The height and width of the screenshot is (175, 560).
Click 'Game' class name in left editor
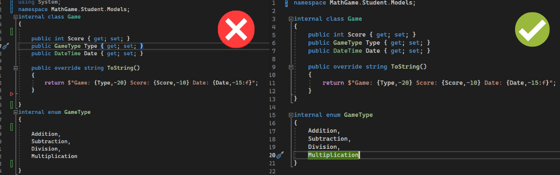[74, 17]
